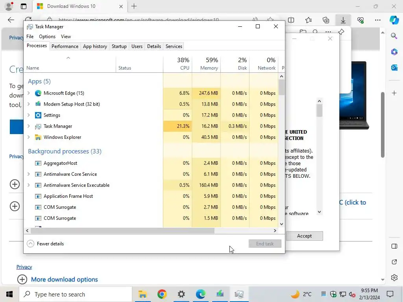Switch to the Details tab
The image size is (403, 302).
[154, 46]
